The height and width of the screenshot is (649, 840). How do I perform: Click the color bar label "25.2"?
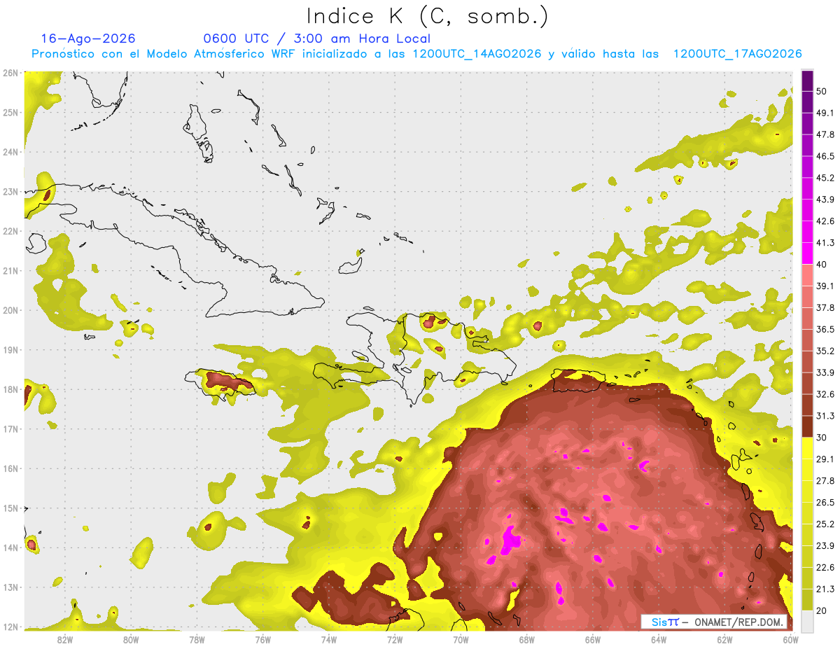(x=825, y=524)
